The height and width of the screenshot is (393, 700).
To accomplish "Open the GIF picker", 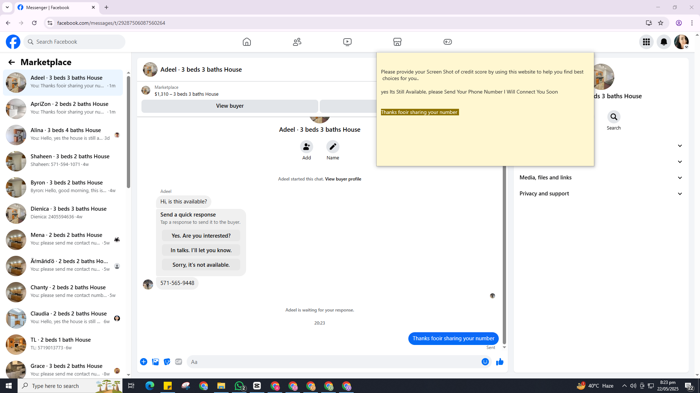I will tap(179, 362).
